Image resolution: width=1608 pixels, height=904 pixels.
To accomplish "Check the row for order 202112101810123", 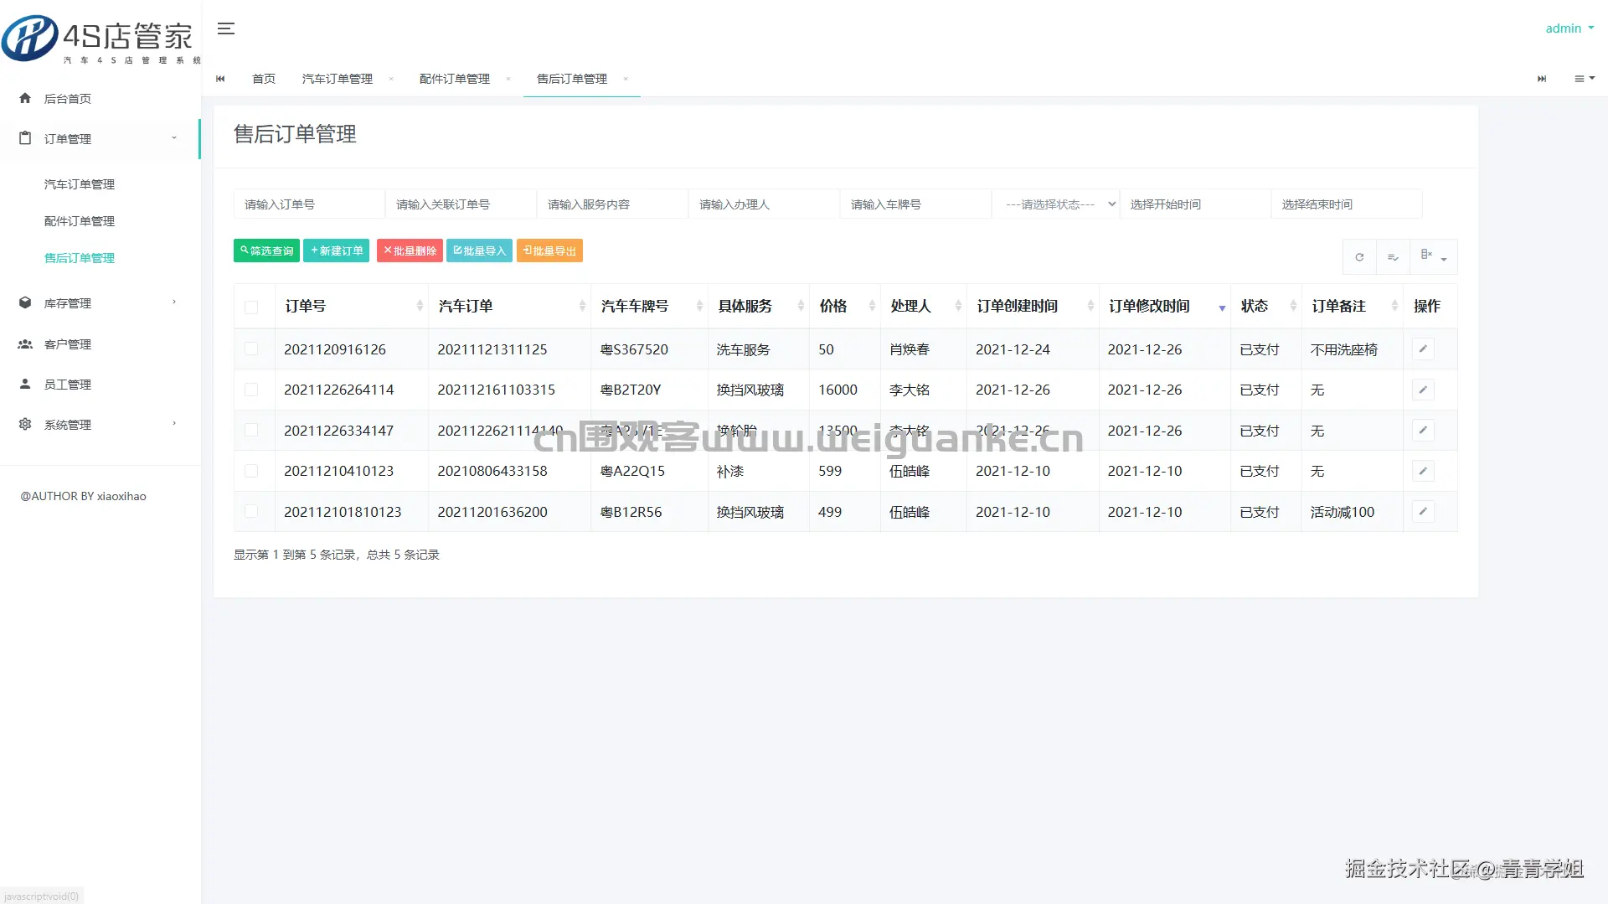I will click(x=251, y=512).
